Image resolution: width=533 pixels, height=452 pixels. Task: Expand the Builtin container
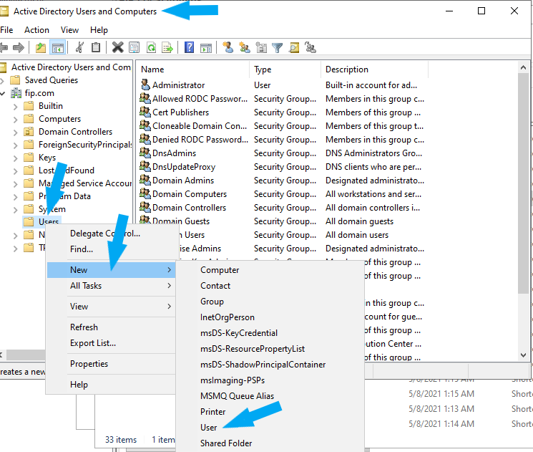[15, 107]
